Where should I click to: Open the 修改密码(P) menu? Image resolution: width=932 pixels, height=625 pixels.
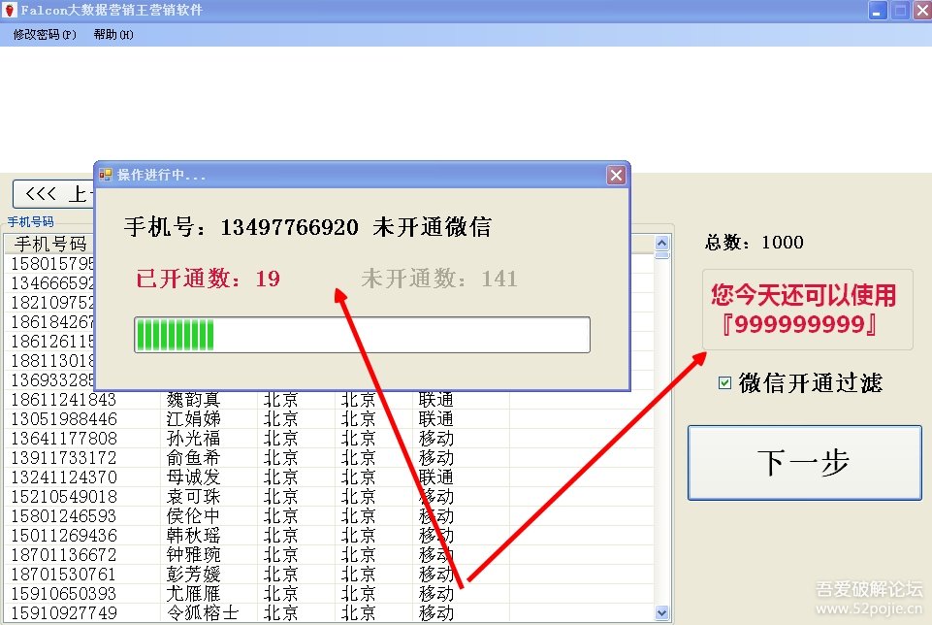(x=45, y=35)
